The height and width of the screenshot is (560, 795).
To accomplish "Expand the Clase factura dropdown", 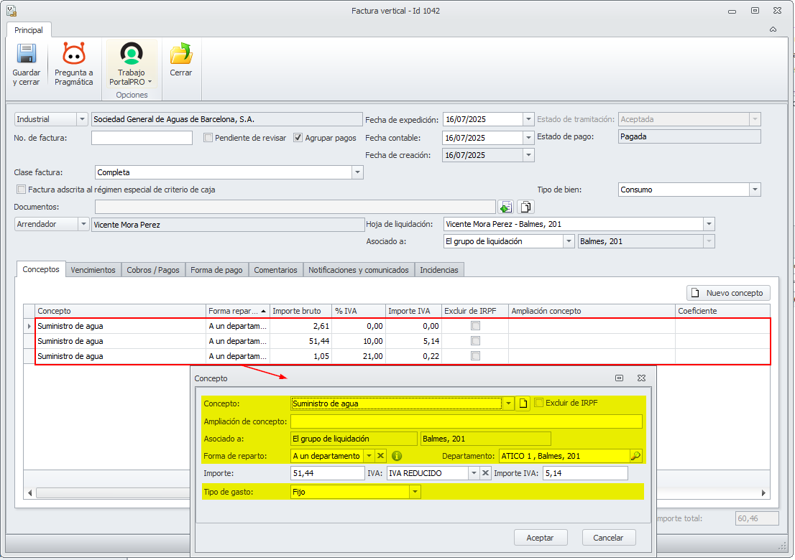I will pos(357,172).
